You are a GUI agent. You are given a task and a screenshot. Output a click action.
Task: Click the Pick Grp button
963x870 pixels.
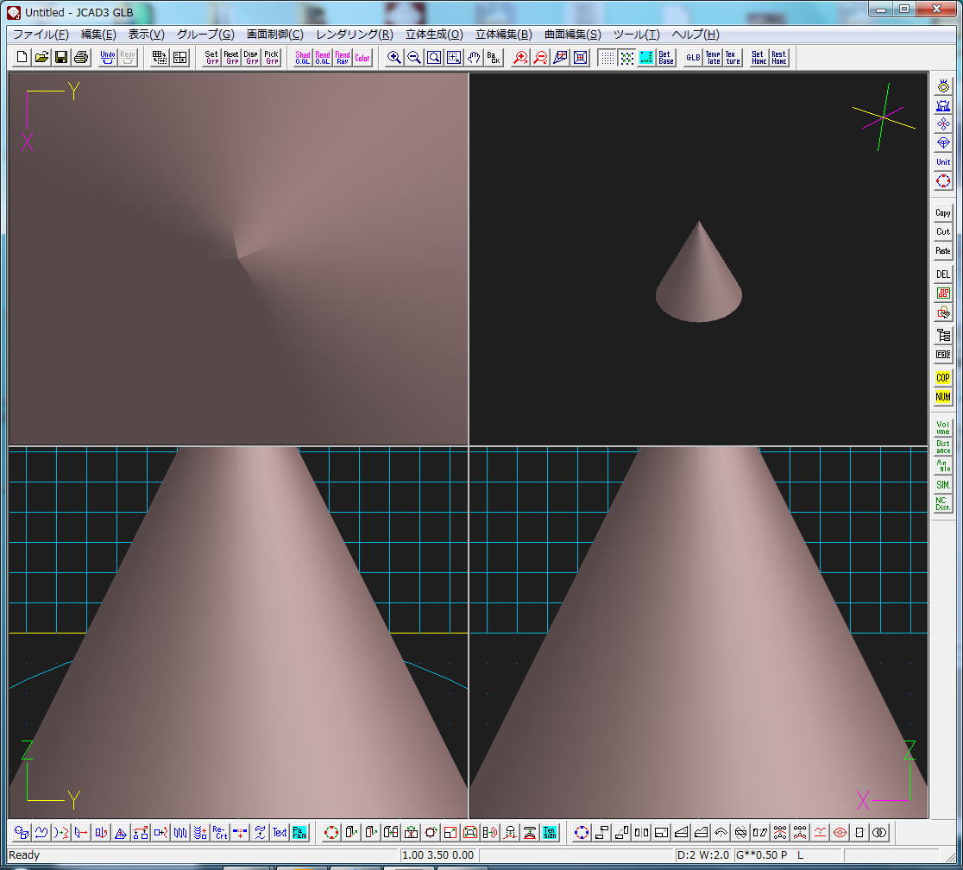click(271, 58)
